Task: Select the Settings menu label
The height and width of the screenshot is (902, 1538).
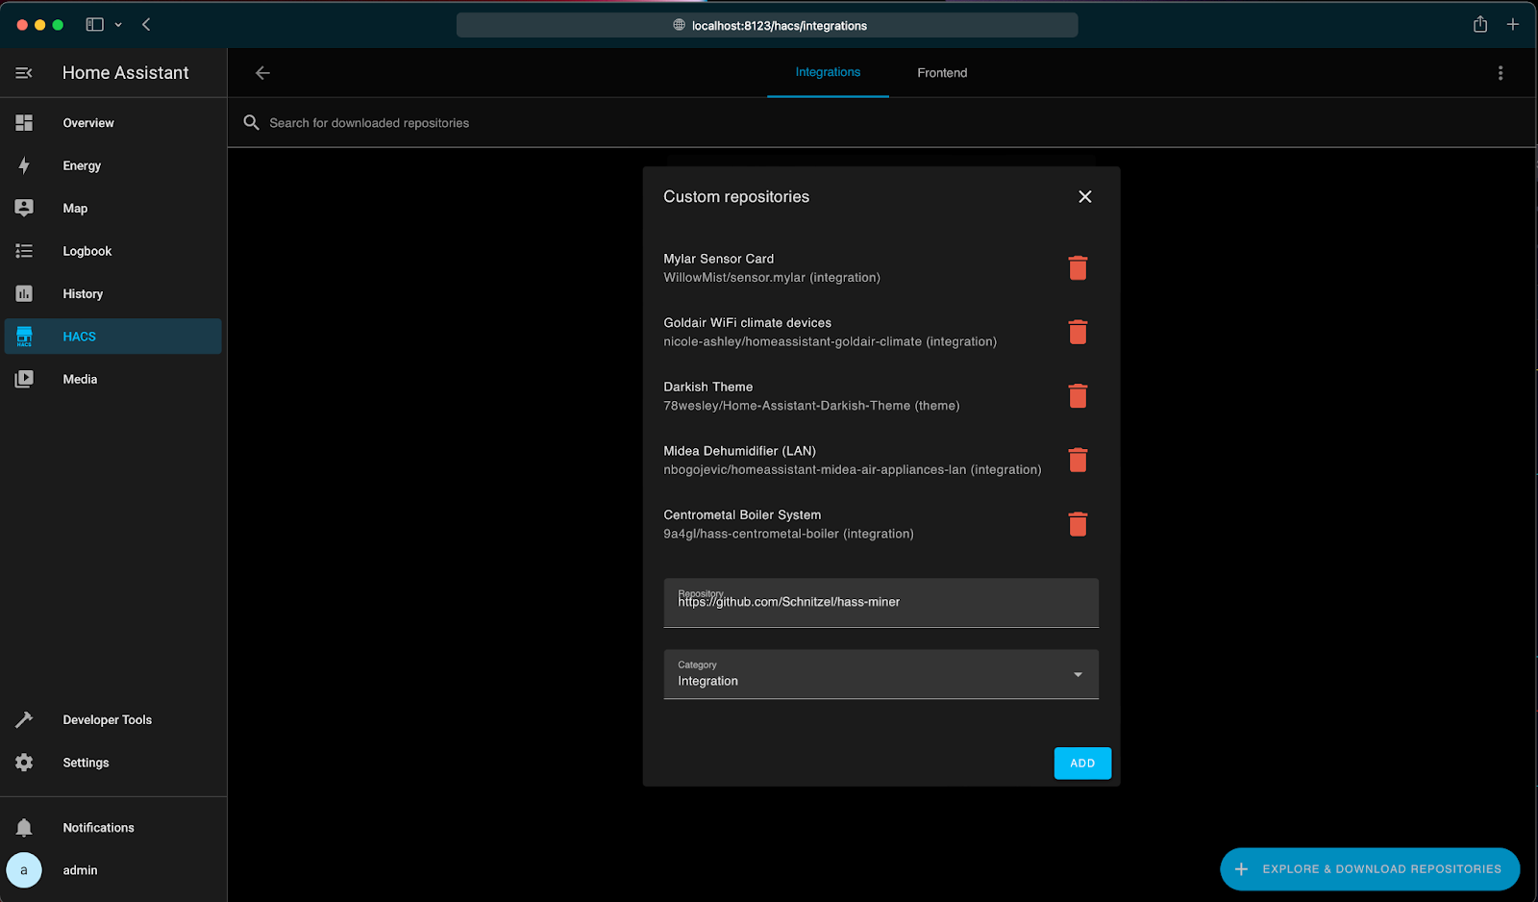Action: point(86,763)
